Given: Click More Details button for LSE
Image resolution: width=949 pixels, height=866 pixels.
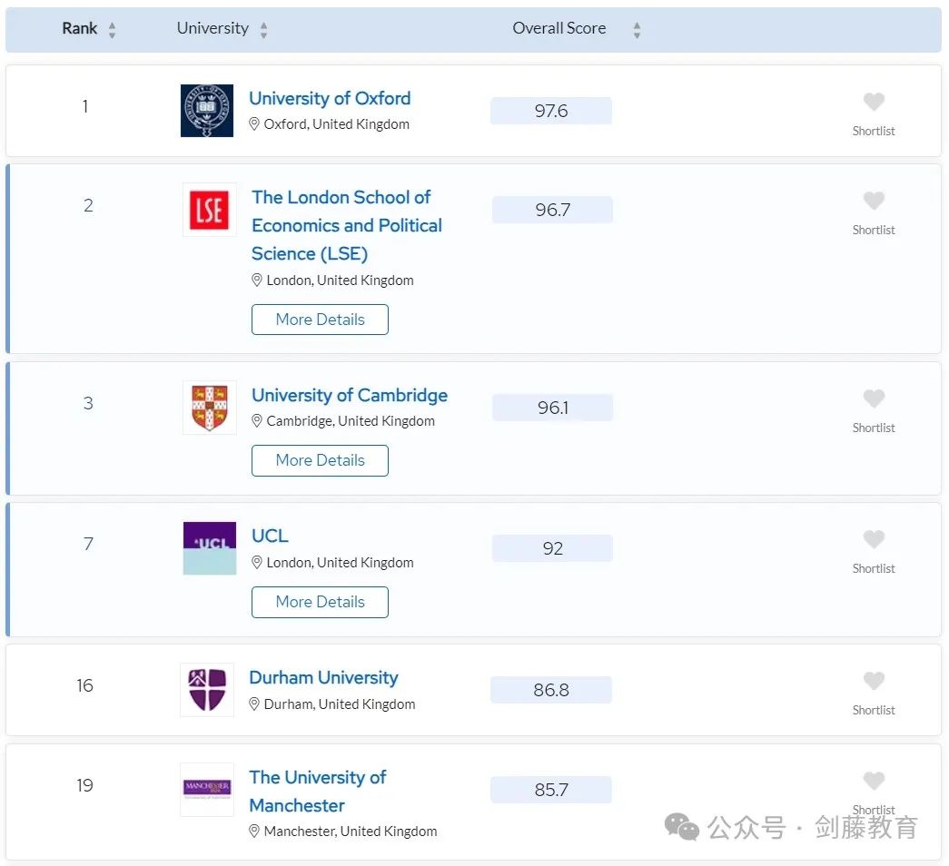Looking at the screenshot, I should [321, 320].
